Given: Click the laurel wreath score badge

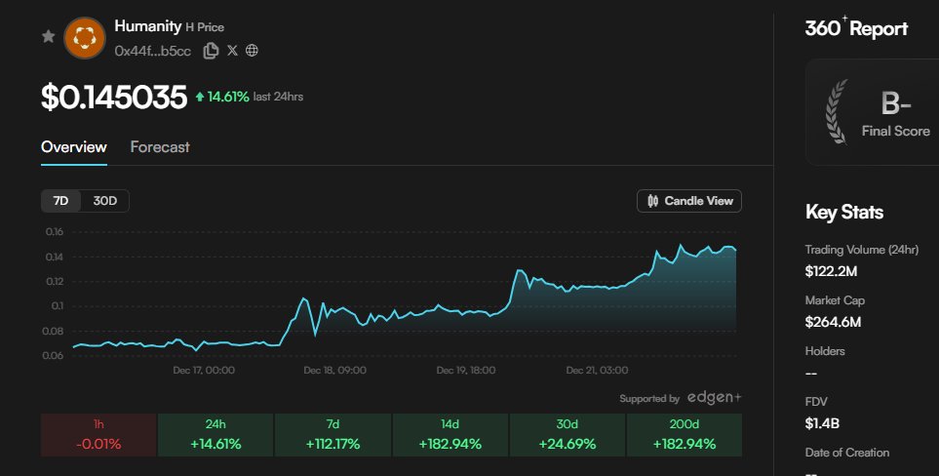Looking at the screenshot, I should pos(838,111).
